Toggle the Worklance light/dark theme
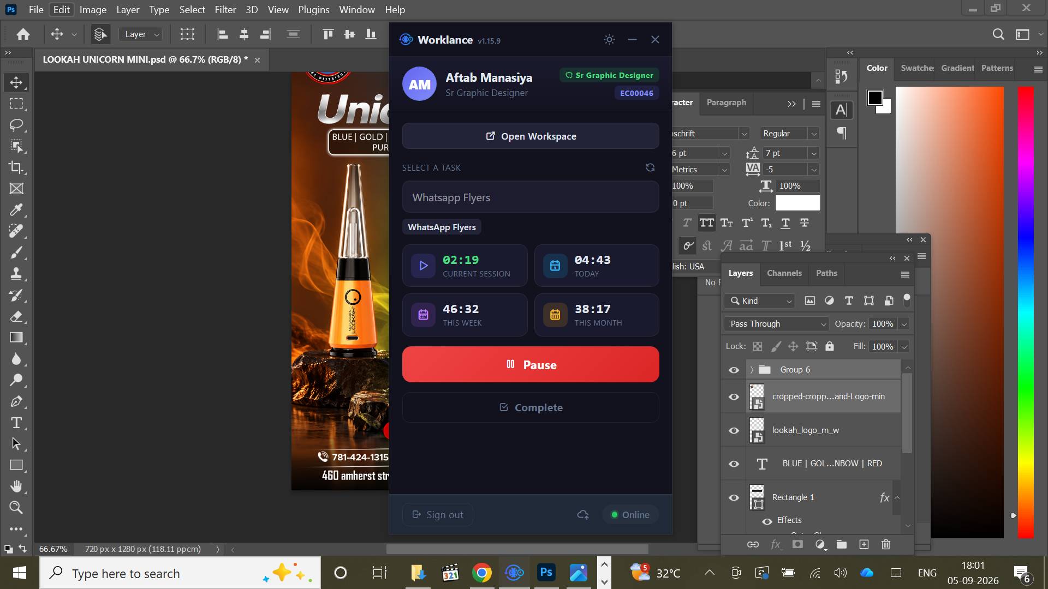This screenshot has width=1048, height=589. coord(609,39)
